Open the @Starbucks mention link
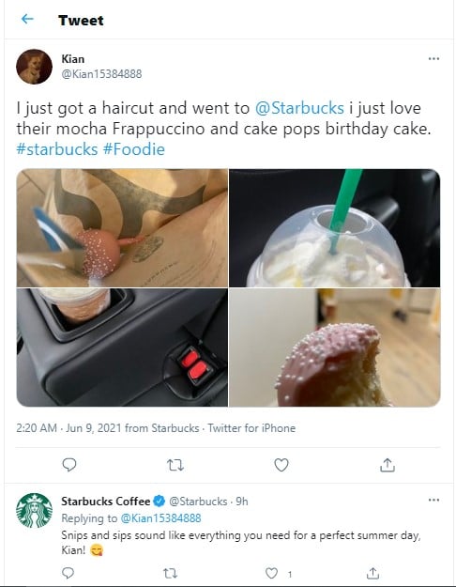456x587 pixels. [x=299, y=108]
